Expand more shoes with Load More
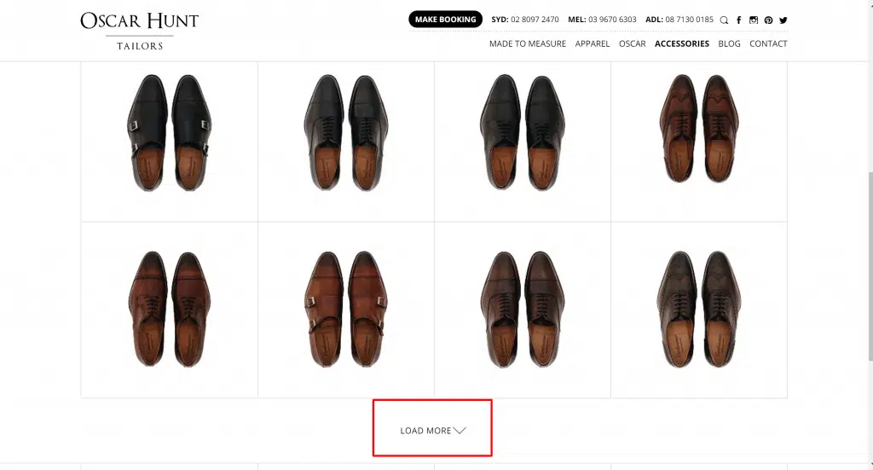The image size is (873, 470). point(432,430)
